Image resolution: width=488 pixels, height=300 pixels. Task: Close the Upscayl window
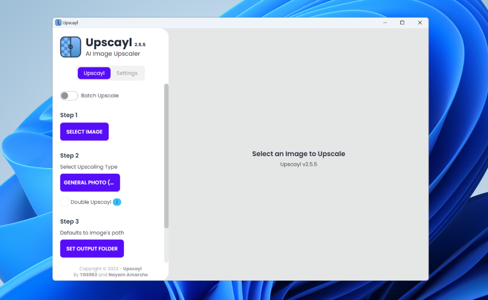[420, 23]
